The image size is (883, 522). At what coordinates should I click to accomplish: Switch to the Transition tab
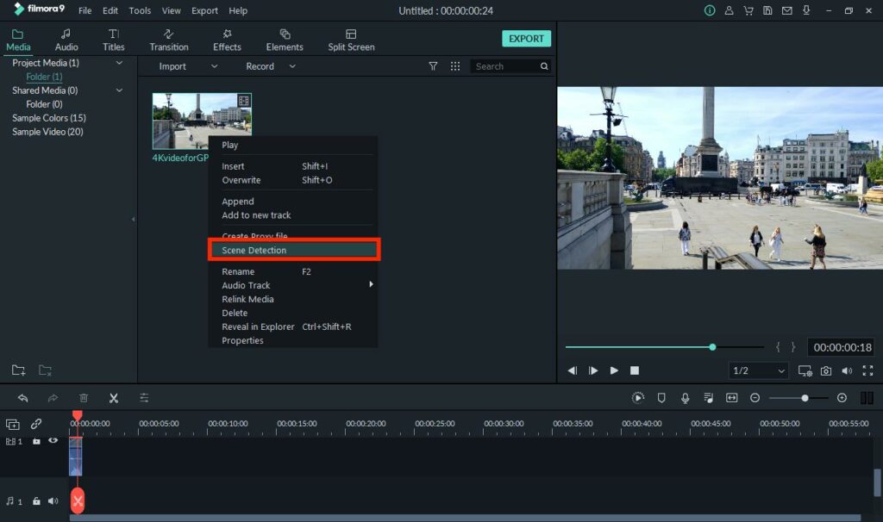(169, 40)
